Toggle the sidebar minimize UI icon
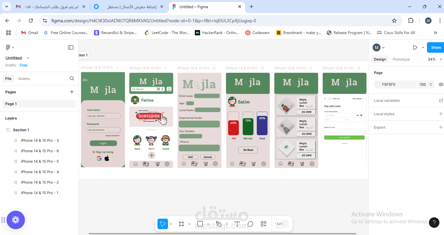This screenshot has height=235, width=444. [x=71, y=47]
